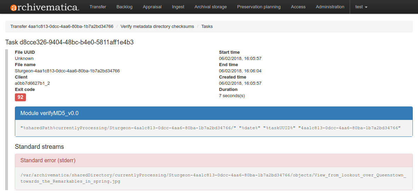
Task: Click the module arguments code block
Action: pos(210,128)
